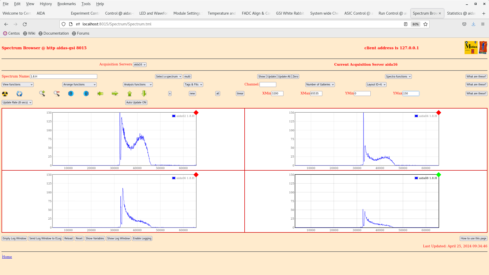
Task: Open the Bookmarks menu
Action: 66,4
